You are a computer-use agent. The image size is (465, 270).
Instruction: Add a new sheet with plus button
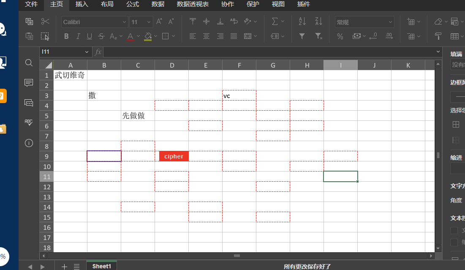click(x=64, y=267)
